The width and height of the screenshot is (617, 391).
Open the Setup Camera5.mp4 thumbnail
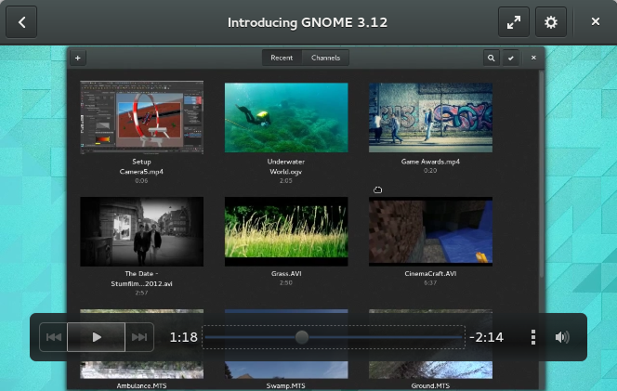point(141,117)
